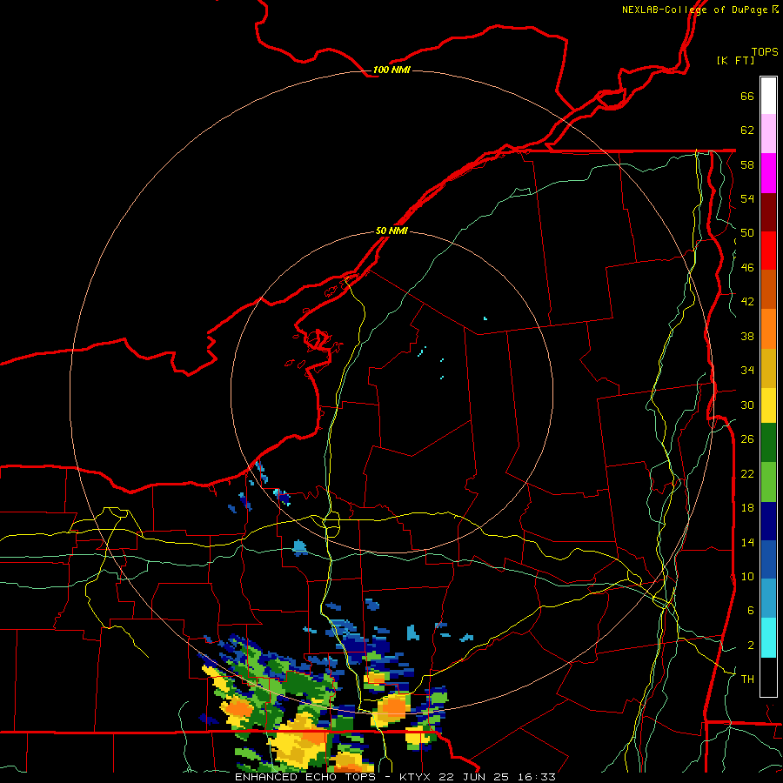
Task: Click the '26' legend value
Action: pos(747,439)
